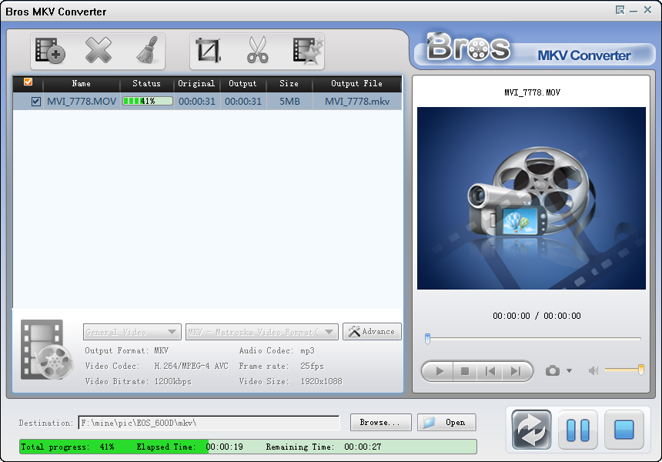Toggle select-all checkbox in list header
The height and width of the screenshot is (462, 662).
pos(28,82)
